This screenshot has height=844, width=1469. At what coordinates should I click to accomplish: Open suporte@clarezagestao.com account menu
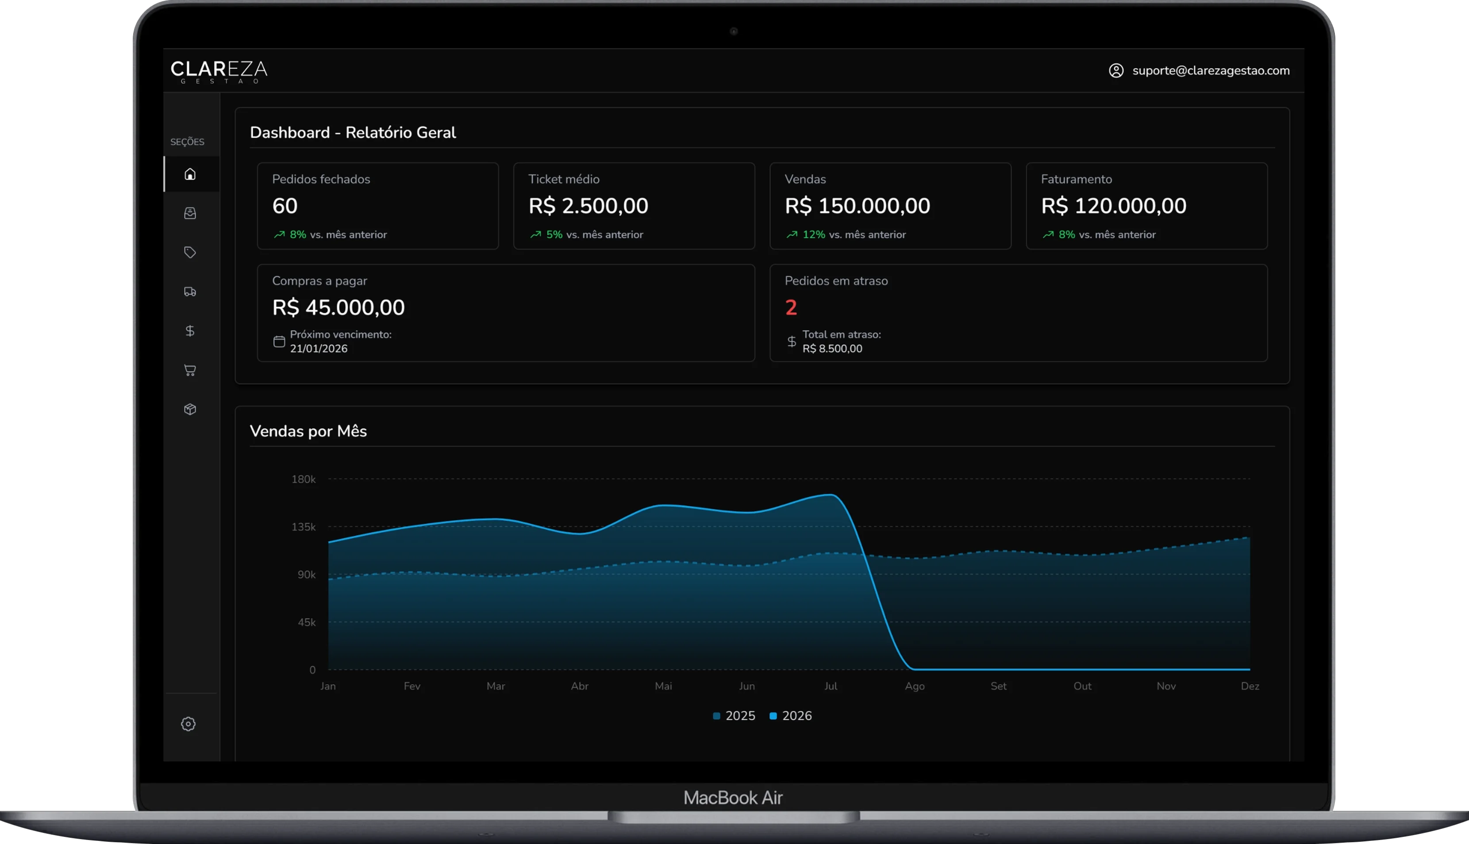click(x=1211, y=71)
